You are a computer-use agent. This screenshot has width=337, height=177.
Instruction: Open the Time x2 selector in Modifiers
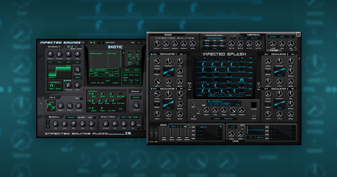(71, 118)
